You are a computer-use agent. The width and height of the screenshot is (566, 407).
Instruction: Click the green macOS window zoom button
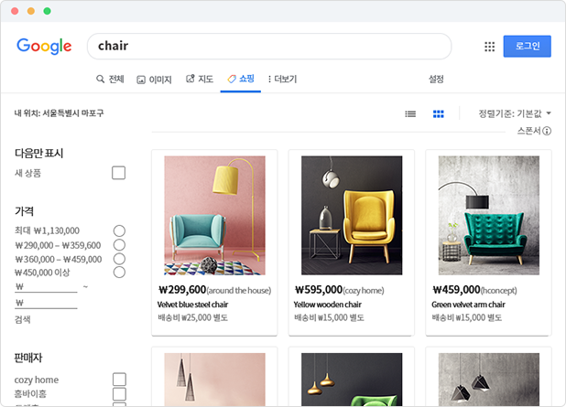pyautogui.click(x=47, y=11)
